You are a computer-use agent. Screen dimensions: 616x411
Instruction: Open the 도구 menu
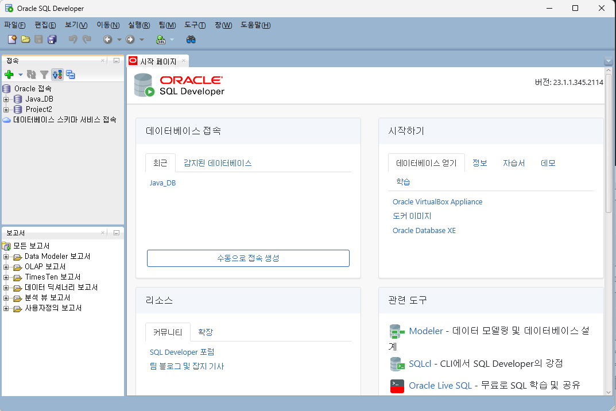[x=195, y=25]
